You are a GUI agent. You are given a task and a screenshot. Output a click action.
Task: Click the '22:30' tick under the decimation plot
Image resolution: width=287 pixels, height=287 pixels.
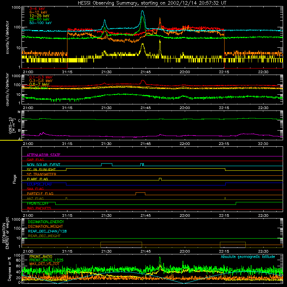click(x=263, y=251)
